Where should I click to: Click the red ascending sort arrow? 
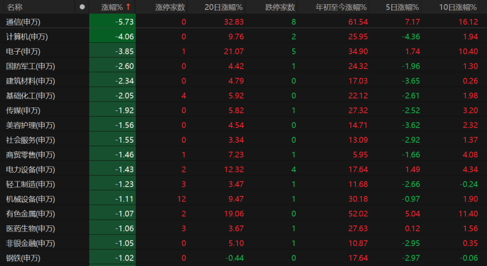pos(128,7)
